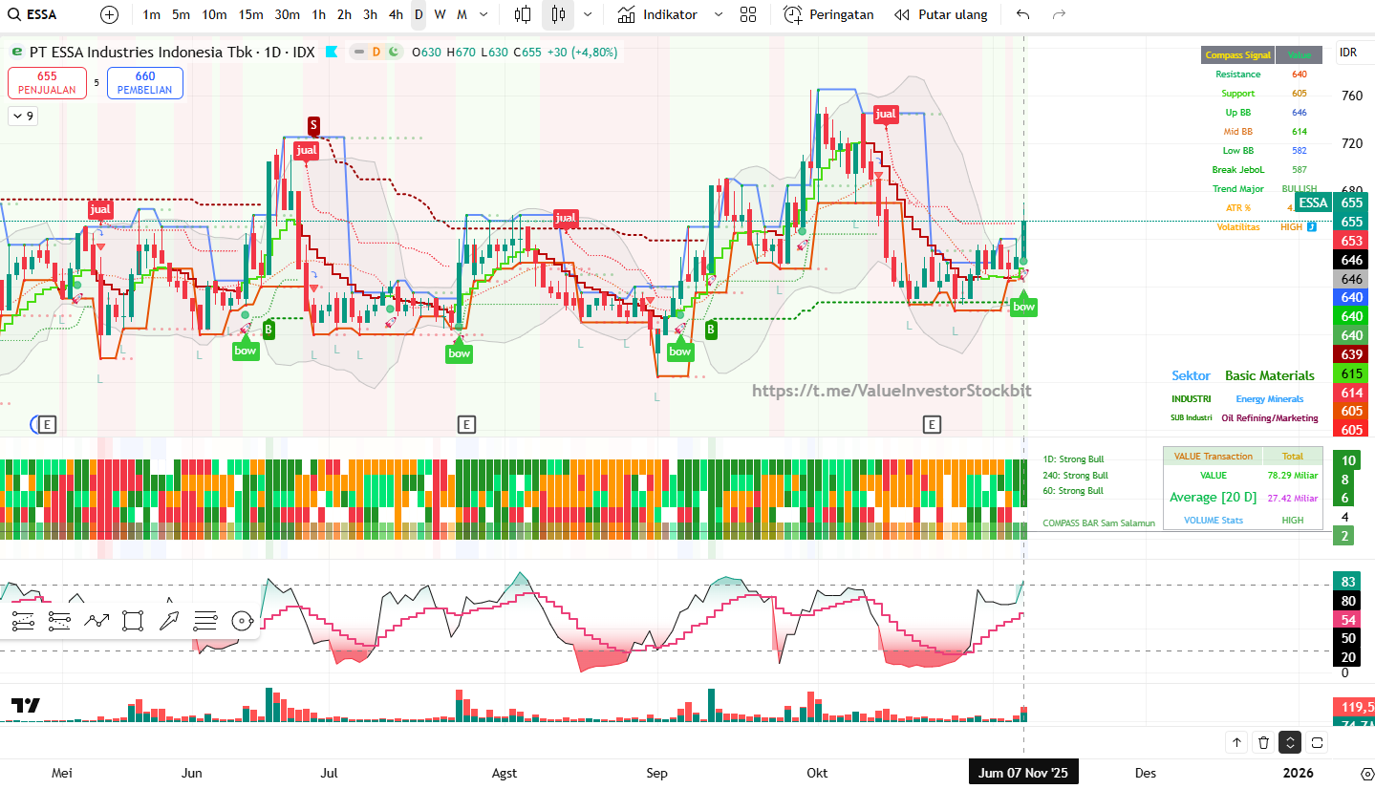This screenshot has height=789, width=1375.
Task: Click the redo arrow
Action: click(x=1059, y=14)
